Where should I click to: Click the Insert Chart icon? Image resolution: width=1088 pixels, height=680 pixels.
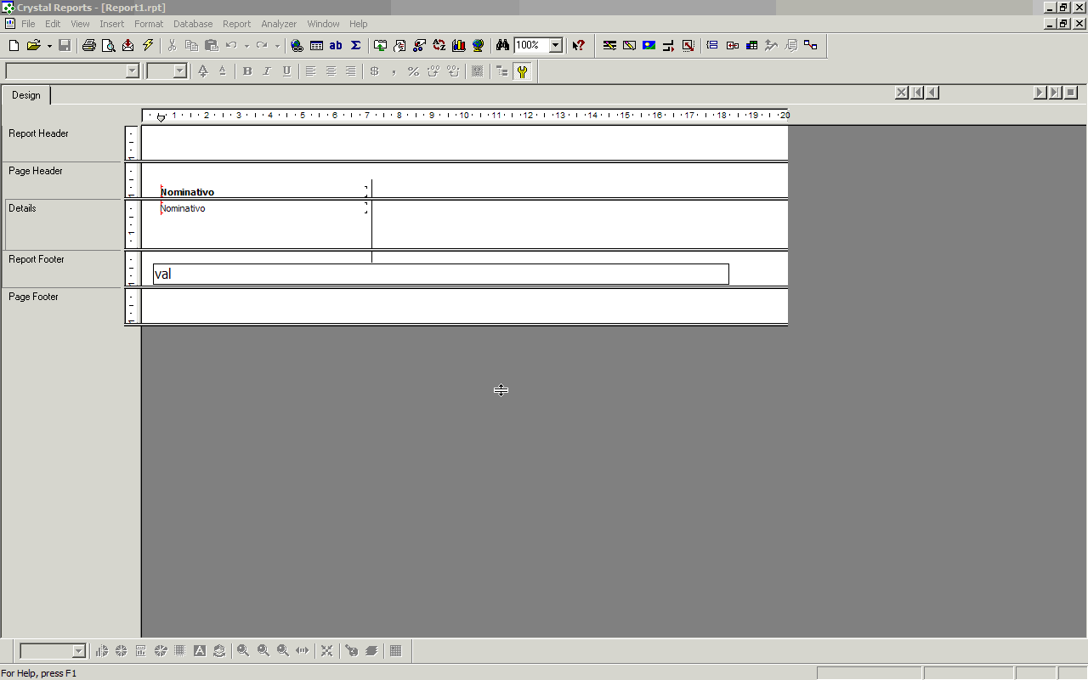(459, 45)
